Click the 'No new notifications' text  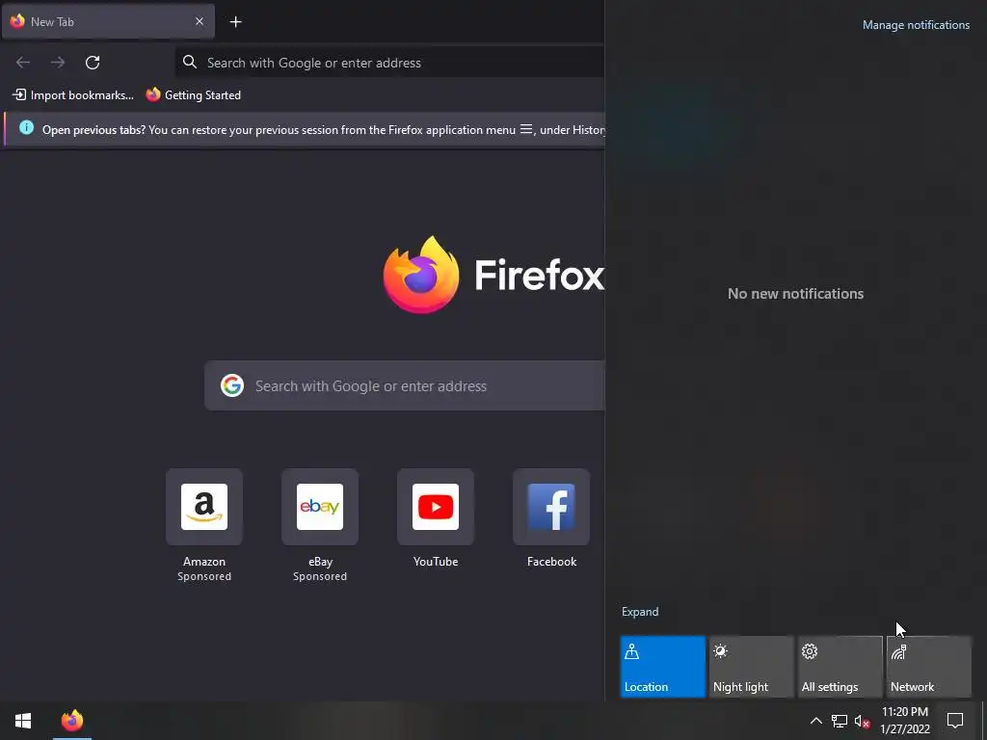pos(795,293)
